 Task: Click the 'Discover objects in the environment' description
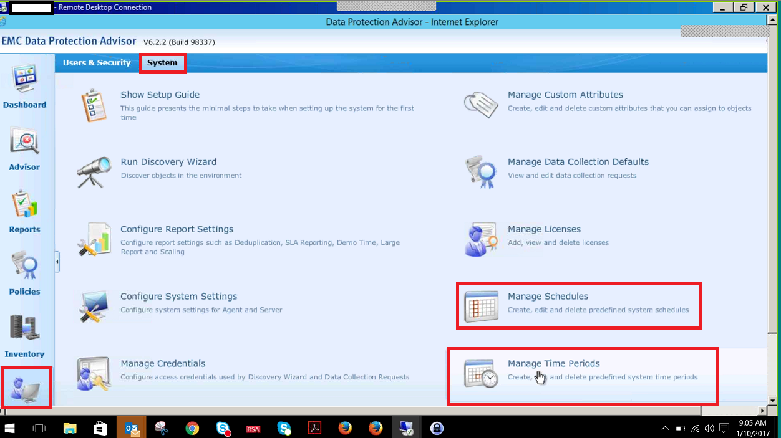[x=181, y=175]
